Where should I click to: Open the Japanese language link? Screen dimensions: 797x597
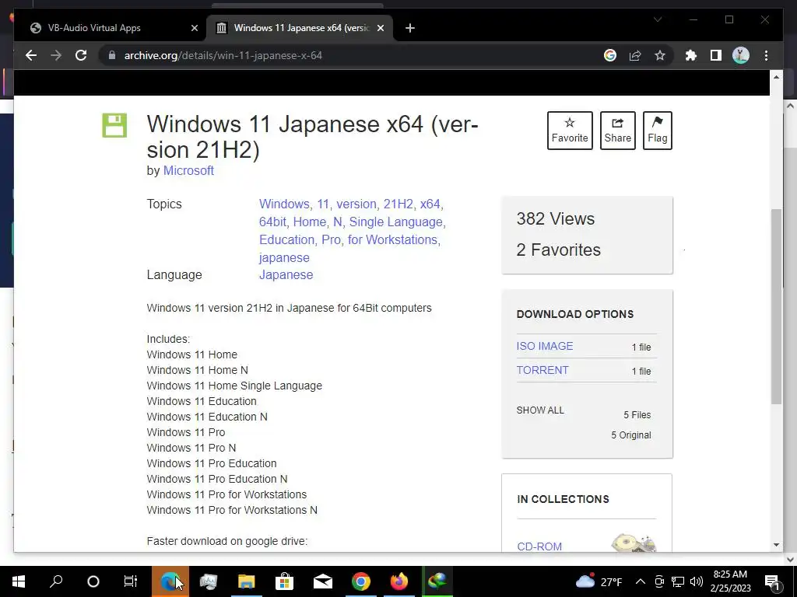[286, 274]
